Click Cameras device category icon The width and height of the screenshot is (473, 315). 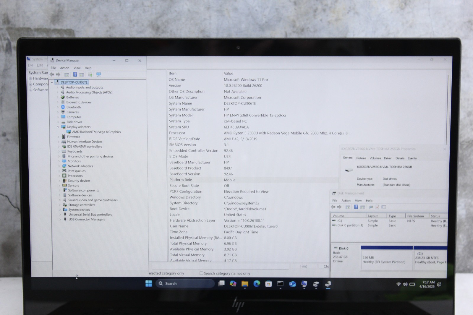[63, 112]
